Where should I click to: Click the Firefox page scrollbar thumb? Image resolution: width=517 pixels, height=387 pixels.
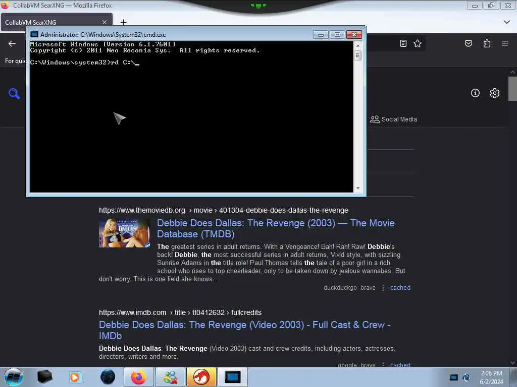tap(512, 89)
